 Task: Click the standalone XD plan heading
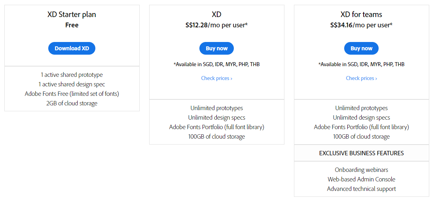click(x=216, y=15)
